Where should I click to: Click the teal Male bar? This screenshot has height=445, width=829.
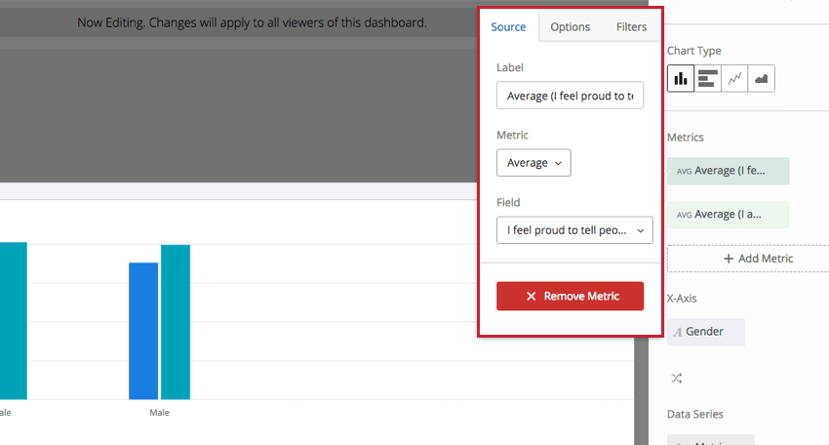click(x=176, y=322)
